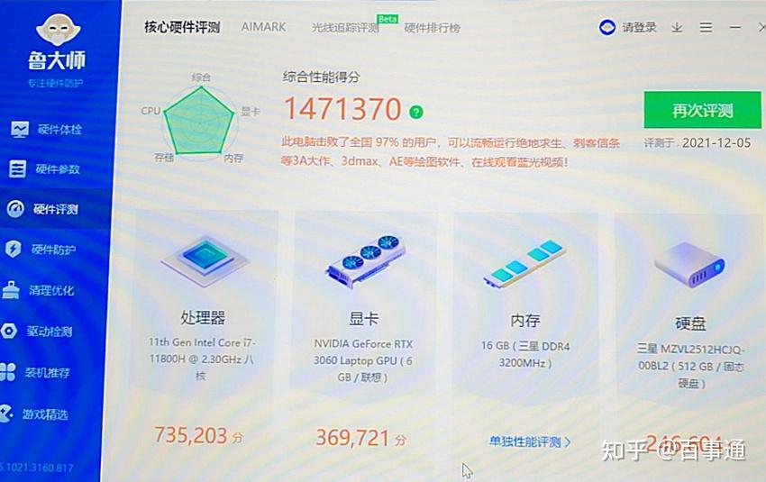Image resolution: width=766 pixels, height=482 pixels.
Task: Click graphics card score 369,721
Action: tap(352, 438)
